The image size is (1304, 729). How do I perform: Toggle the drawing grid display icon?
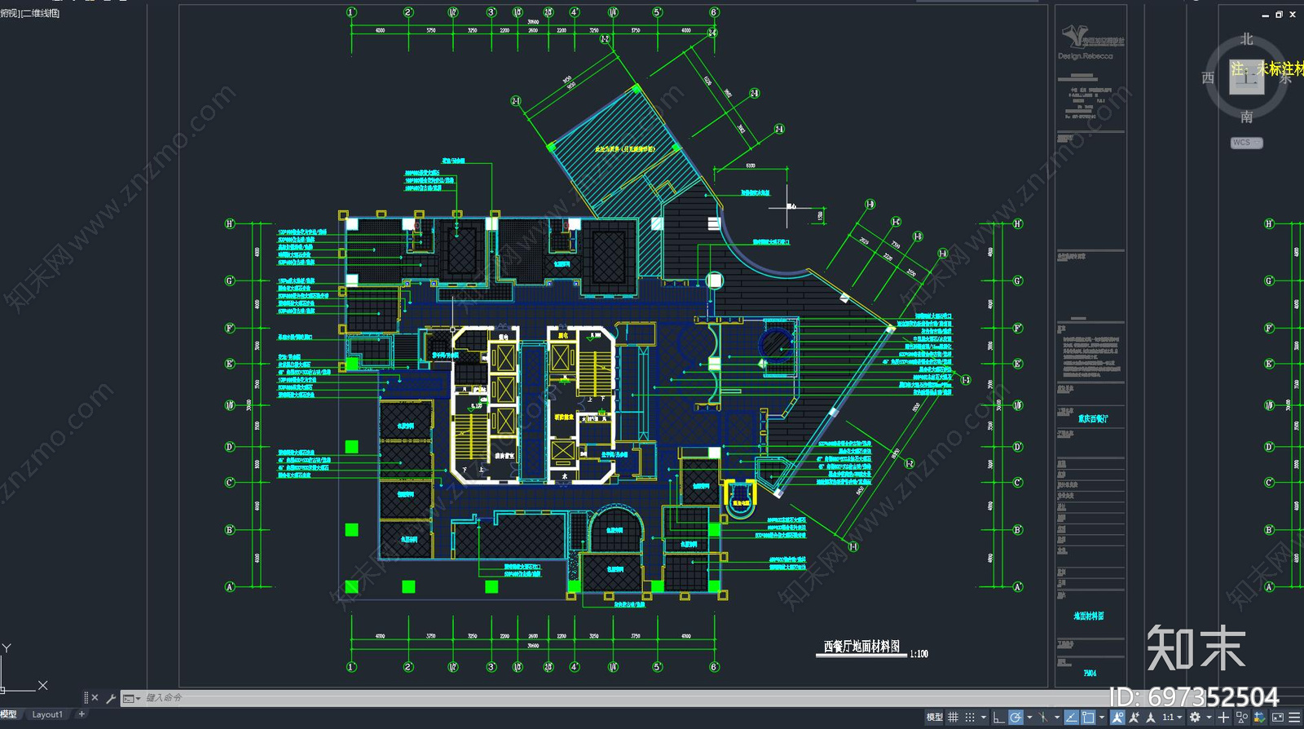(x=953, y=718)
